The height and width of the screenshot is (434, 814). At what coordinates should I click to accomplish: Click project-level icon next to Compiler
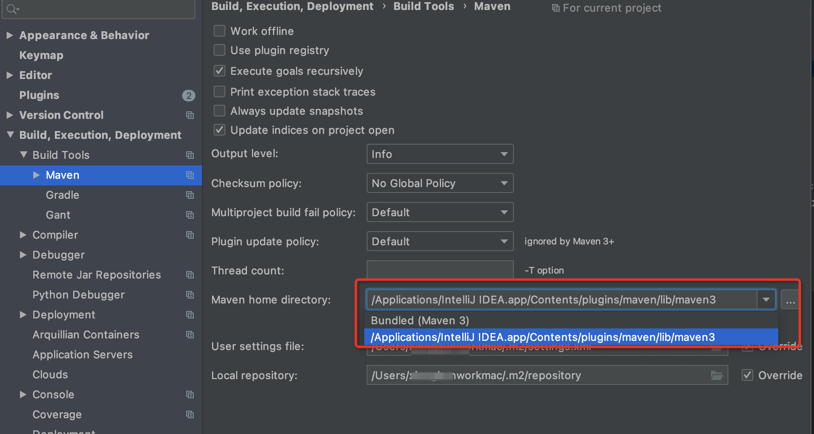(x=190, y=235)
